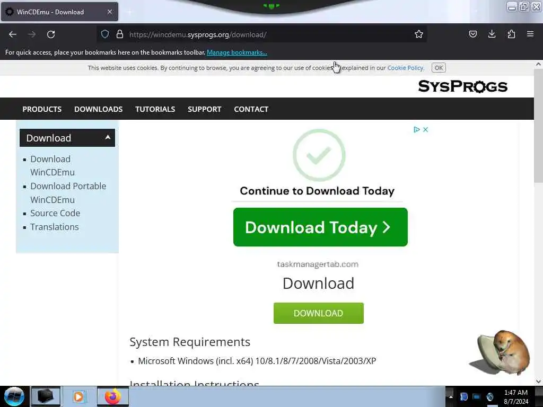The width and height of the screenshot is (543, 407).
Task: Open the Download Portable WinCDEmu link
Action: pos(68,193)
